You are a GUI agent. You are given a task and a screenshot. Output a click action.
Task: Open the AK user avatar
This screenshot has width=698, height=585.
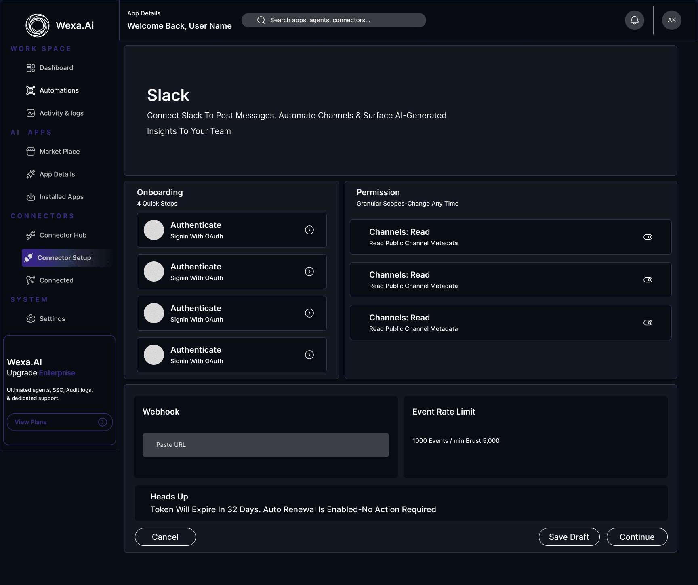click(x=672, y=20)
